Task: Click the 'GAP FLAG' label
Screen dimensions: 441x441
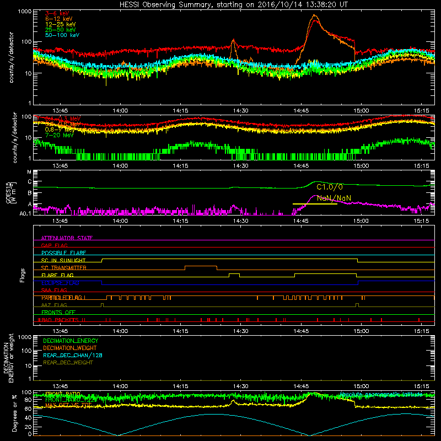Action: (x=54, y=245)
